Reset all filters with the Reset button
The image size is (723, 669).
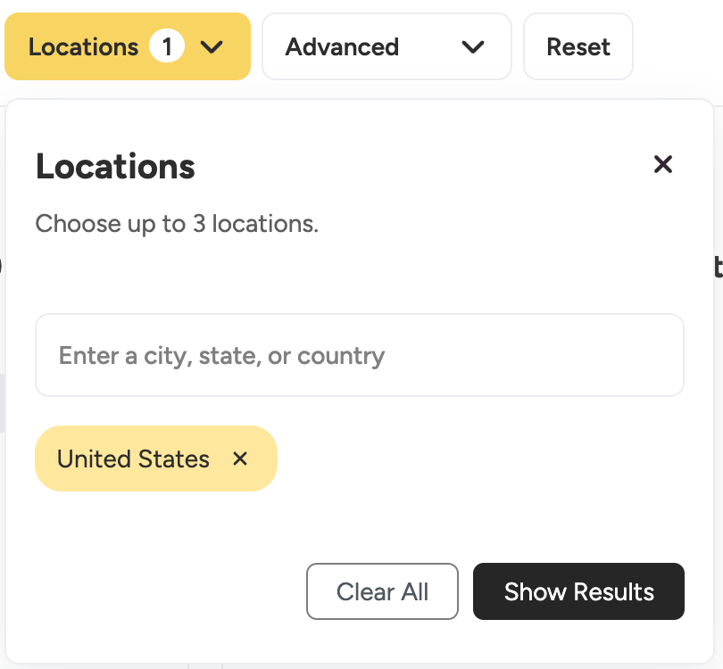[578, 46]
